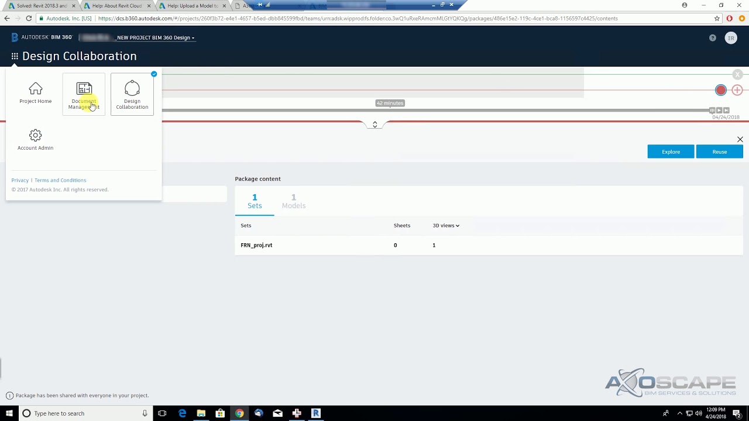Select the red package circle on timeline

(x=721, y=90)
